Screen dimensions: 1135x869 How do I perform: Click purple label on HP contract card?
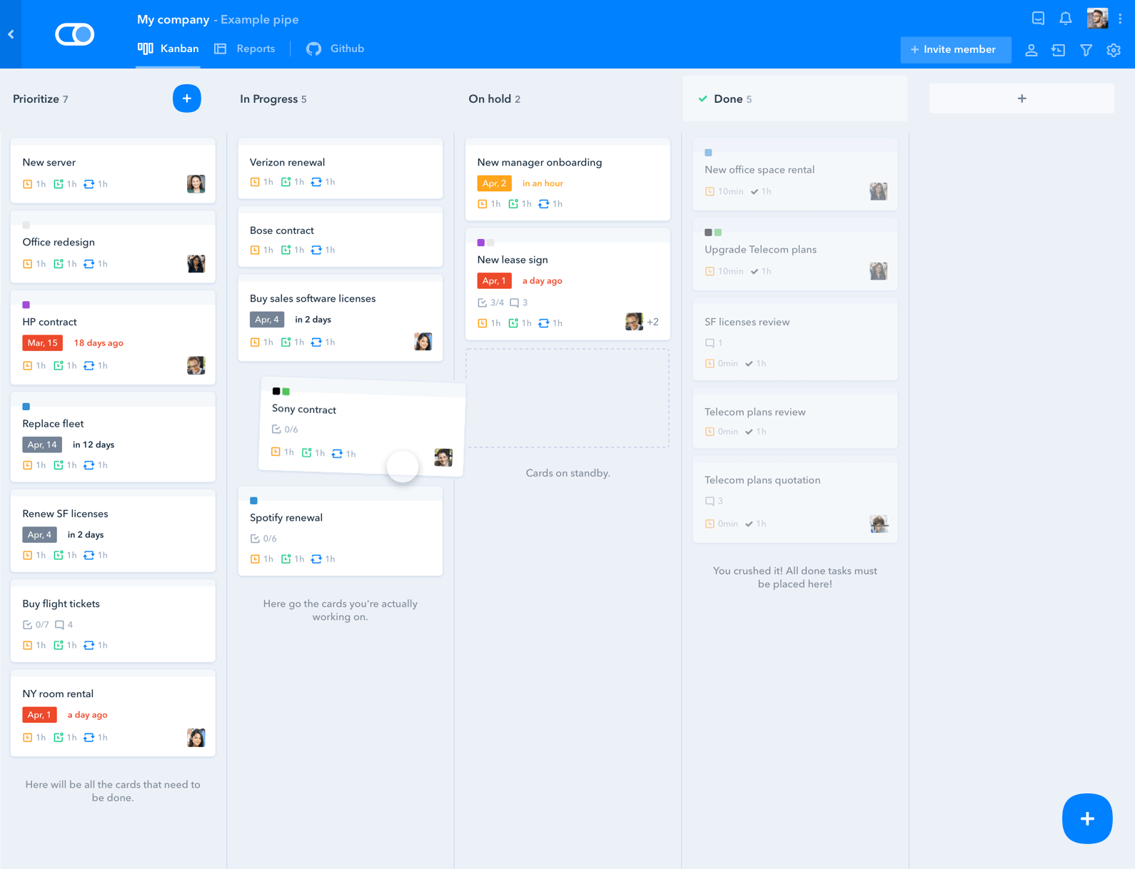click(26, 305)
